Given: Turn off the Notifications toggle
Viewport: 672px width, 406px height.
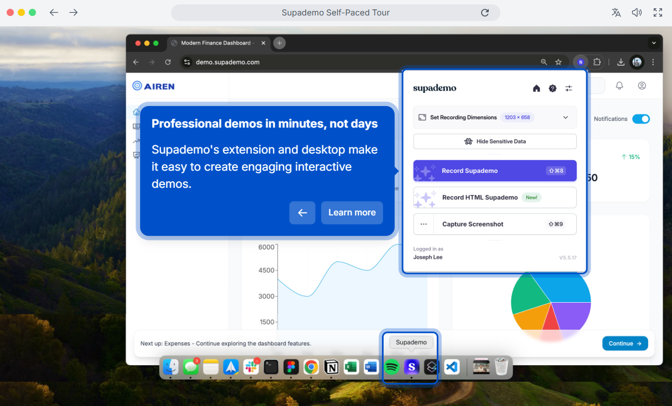Looking at the screenshot, I should point(641,119).
